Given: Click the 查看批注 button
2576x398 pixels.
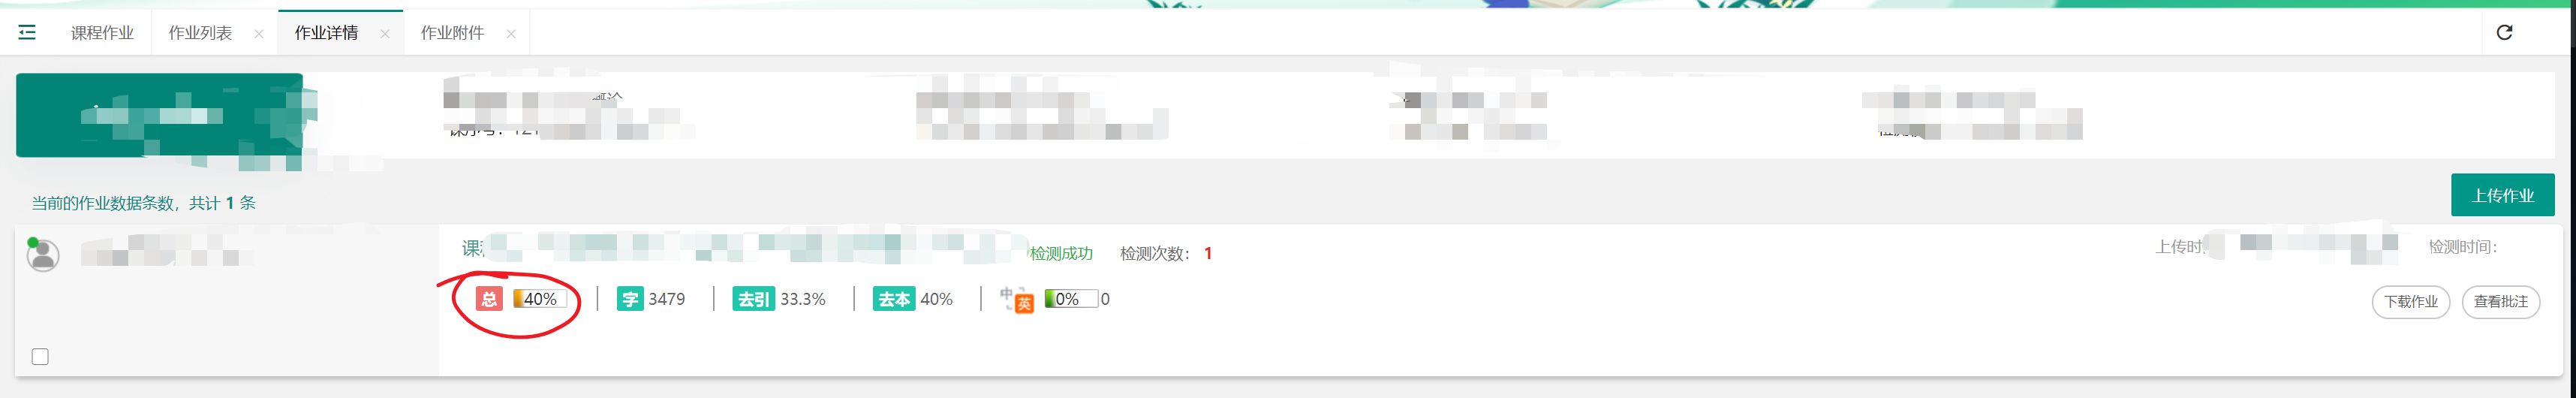Looking at the screenshot, I should coord(2500,302).
